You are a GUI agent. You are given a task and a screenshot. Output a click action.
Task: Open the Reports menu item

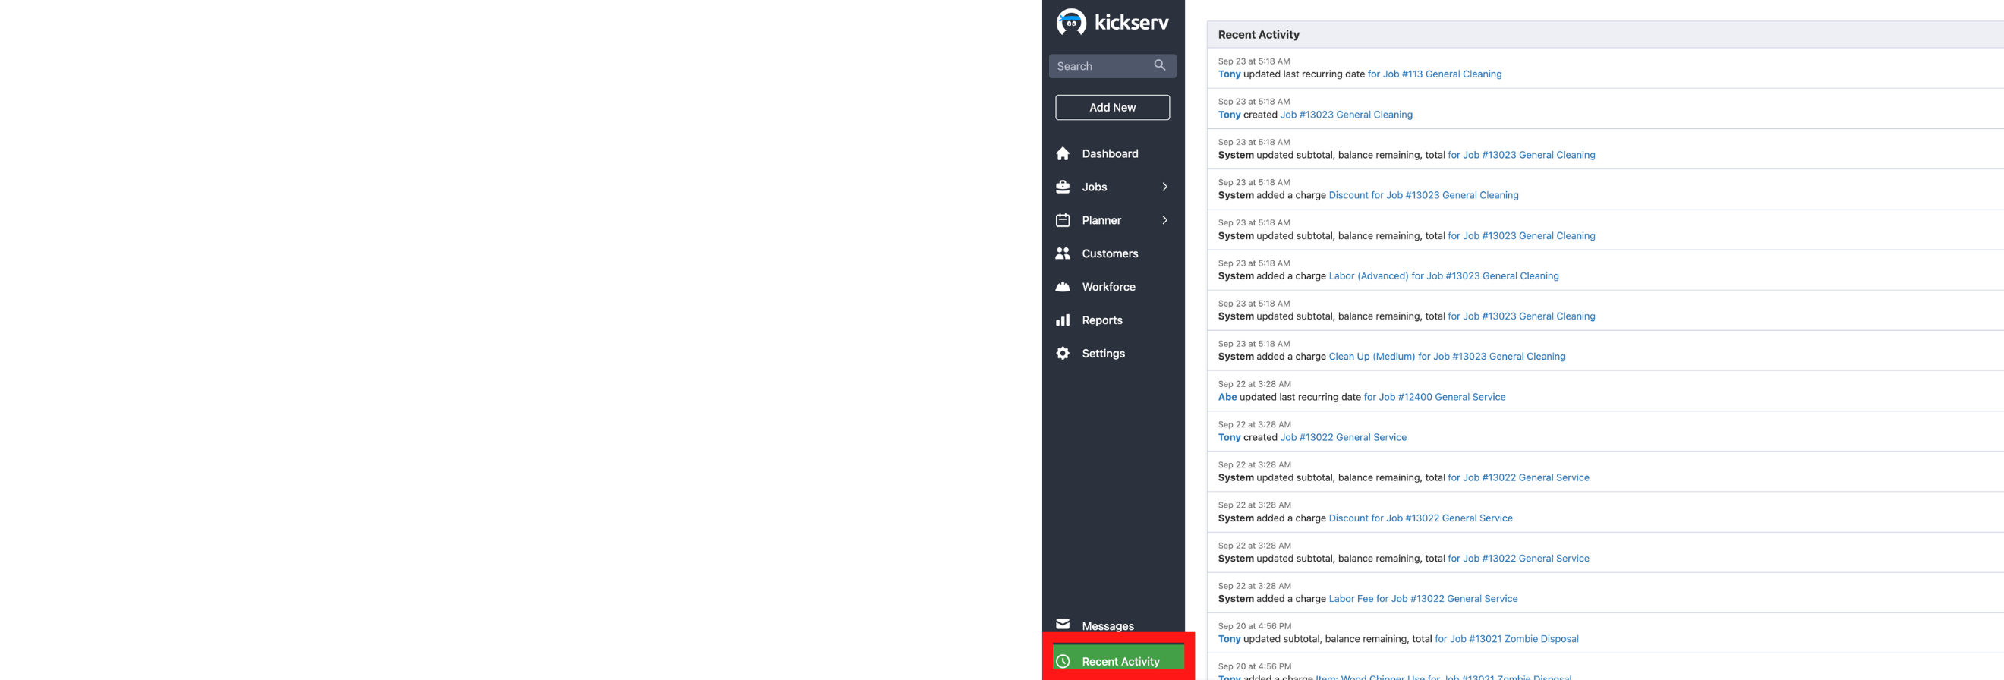(x=1101, y=320)
